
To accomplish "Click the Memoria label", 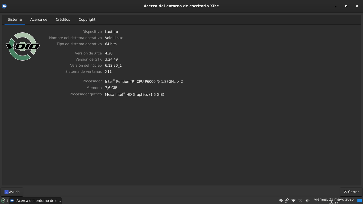I will (94, 88).
